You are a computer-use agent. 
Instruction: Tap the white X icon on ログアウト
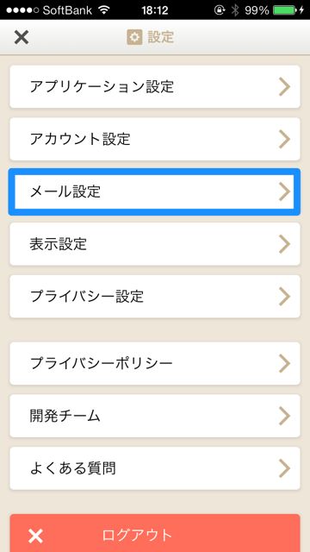coord(36,536)
